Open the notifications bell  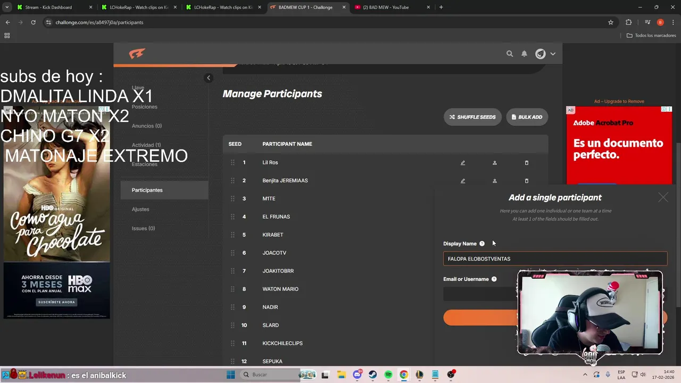[x=524, y=54]
